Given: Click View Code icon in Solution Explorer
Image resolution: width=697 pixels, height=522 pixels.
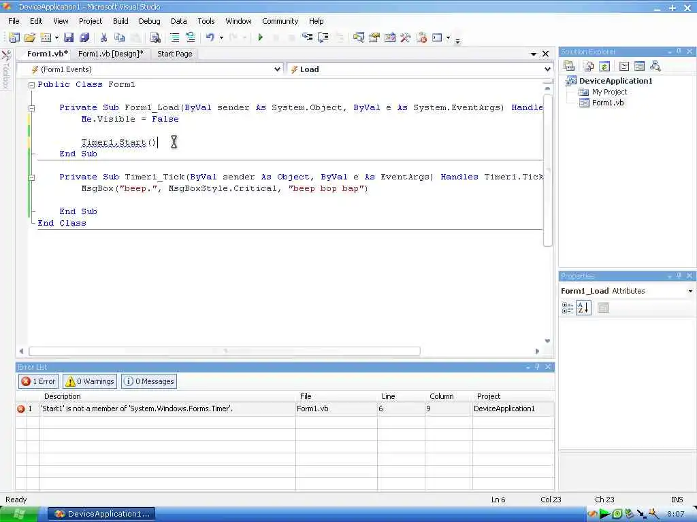Looking at the screenshot, I should pyautogui.click(x=624, y=66).
